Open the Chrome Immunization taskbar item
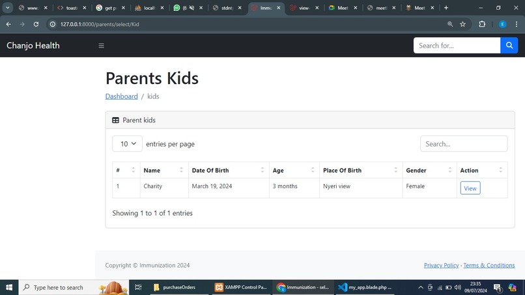The height and width of the screenshot is (295, 525). (x=303, y=287)
